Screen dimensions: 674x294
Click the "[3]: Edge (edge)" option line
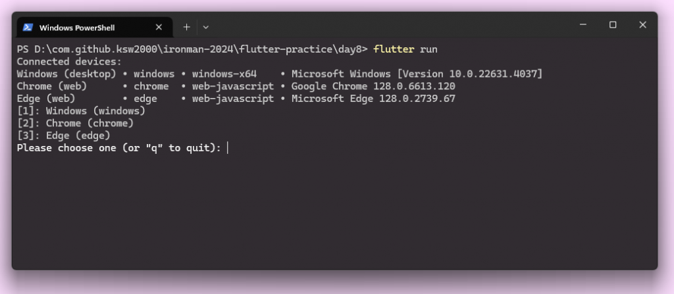[x=64, y=136]
